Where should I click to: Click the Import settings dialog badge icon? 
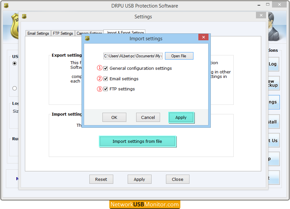(87, 38)
